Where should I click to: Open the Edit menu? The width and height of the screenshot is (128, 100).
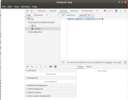10,7
